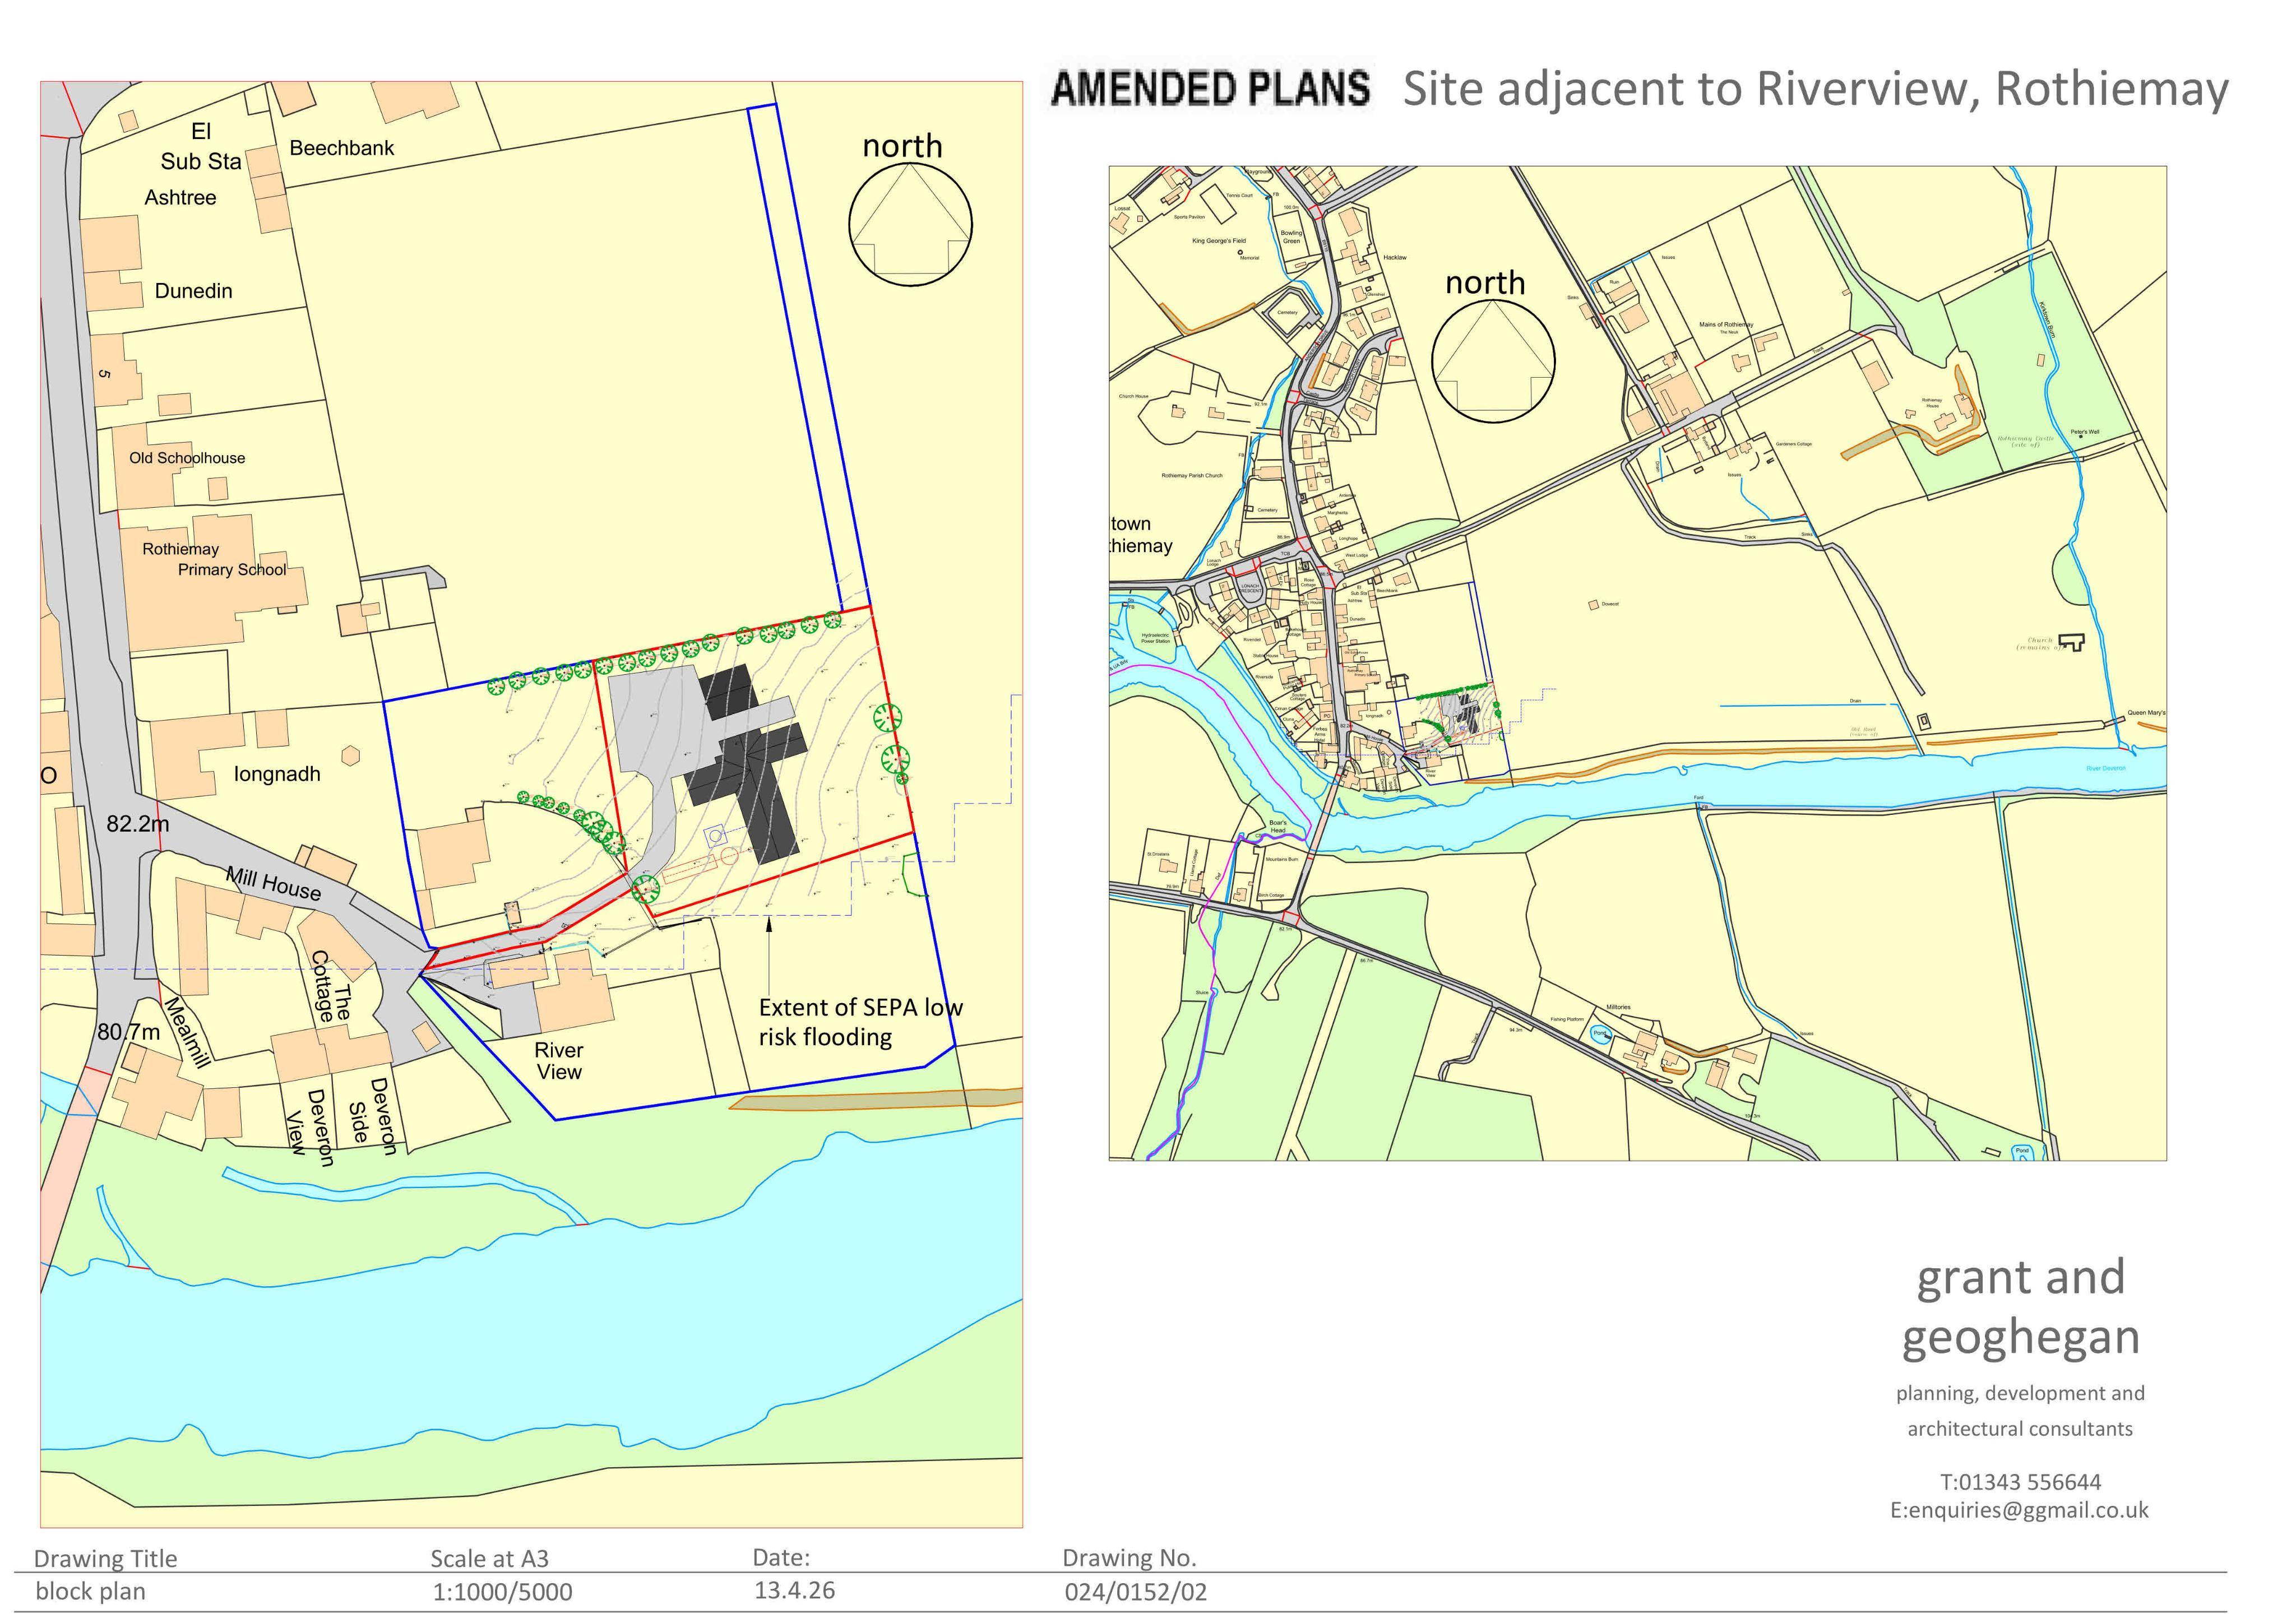The height and width of the screenshot is (1623, 2296).
Task: Click phone number T:01343 556644
Action: coord(2020,1482)
